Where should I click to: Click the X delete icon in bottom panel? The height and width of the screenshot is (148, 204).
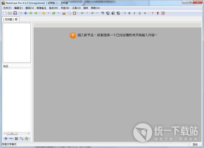[16, 138]
